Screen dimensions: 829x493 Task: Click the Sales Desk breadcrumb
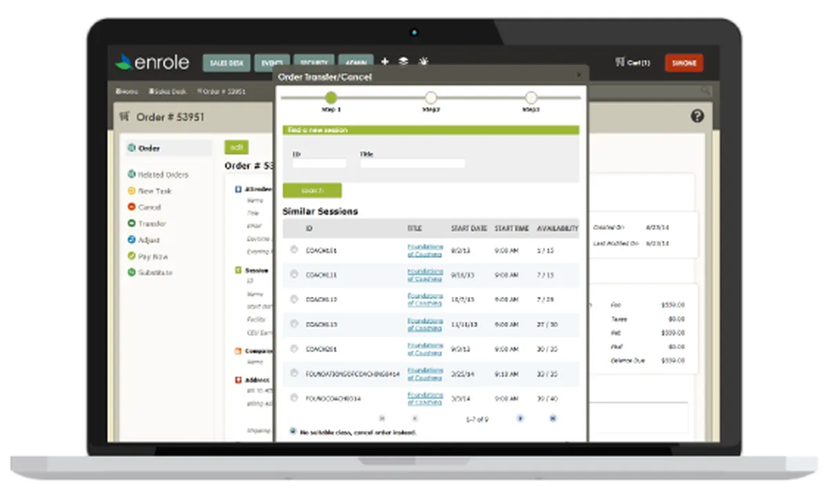coord(167,91)
